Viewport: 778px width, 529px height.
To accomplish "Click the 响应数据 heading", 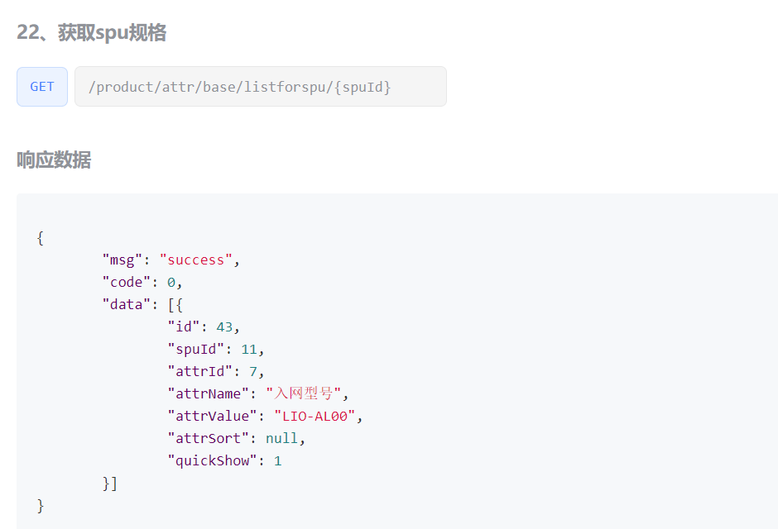I will [54, 160].
